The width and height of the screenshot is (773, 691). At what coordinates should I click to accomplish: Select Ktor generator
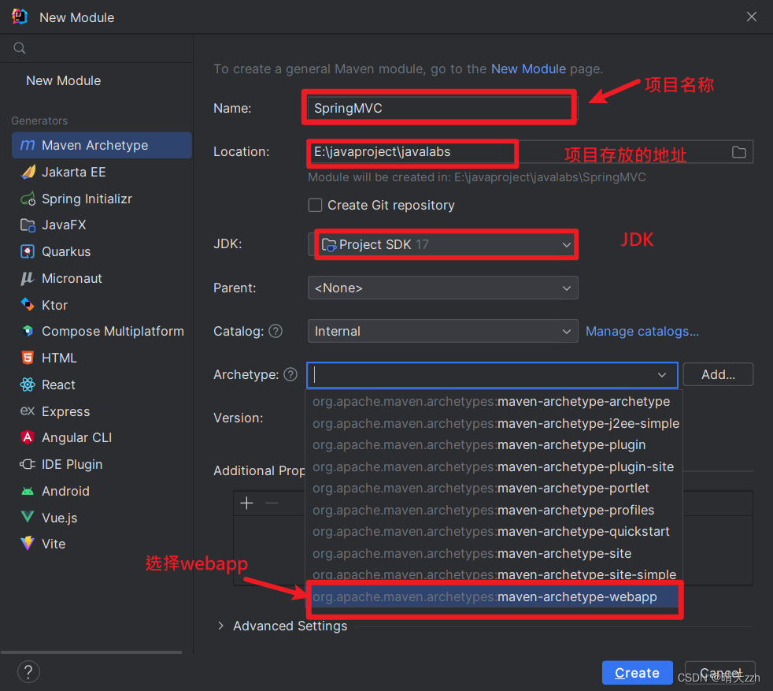coord(102,305)
